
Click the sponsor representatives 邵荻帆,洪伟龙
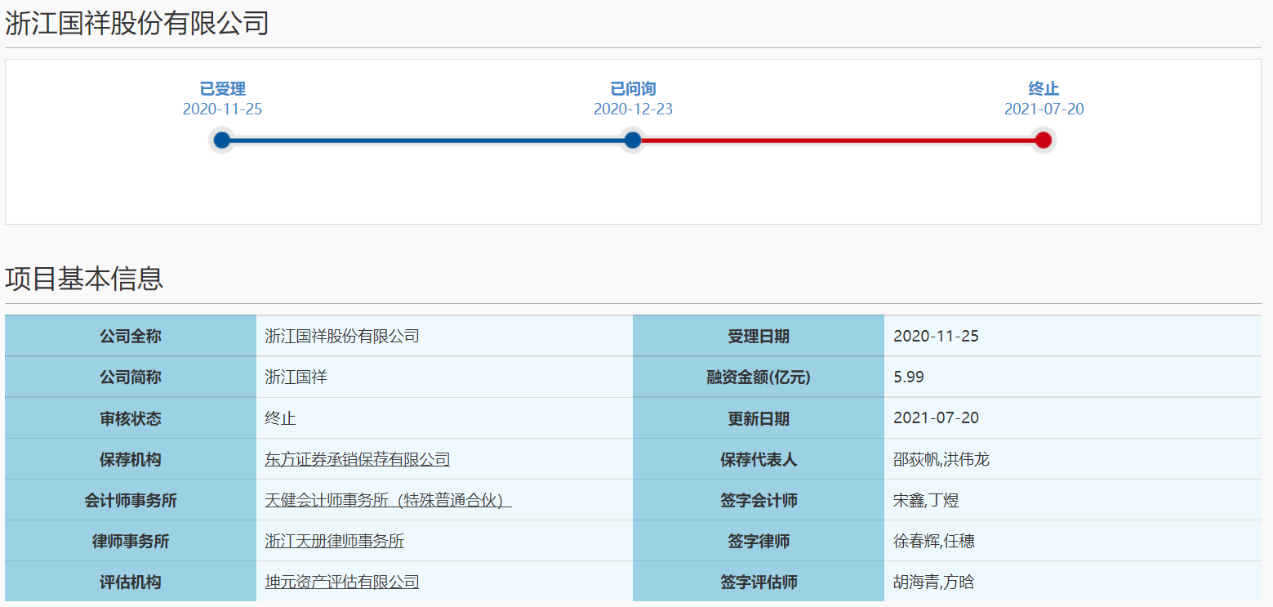(941, 459)
